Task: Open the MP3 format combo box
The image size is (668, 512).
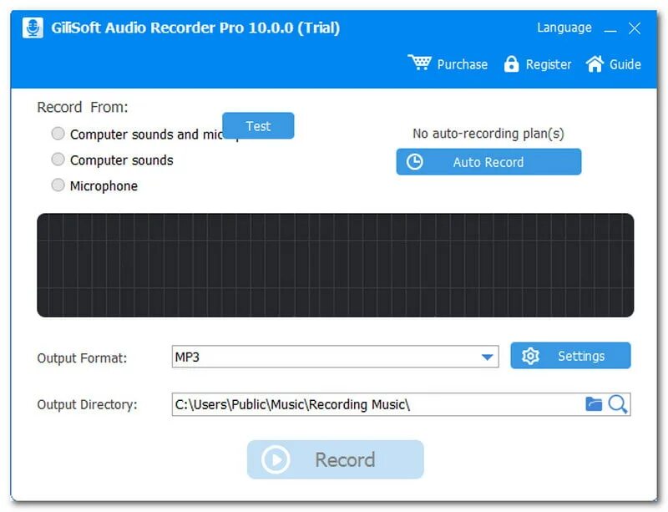Action: pos(336,357)
